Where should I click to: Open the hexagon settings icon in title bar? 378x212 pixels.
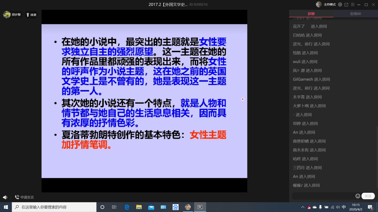[x=340, y=4]
